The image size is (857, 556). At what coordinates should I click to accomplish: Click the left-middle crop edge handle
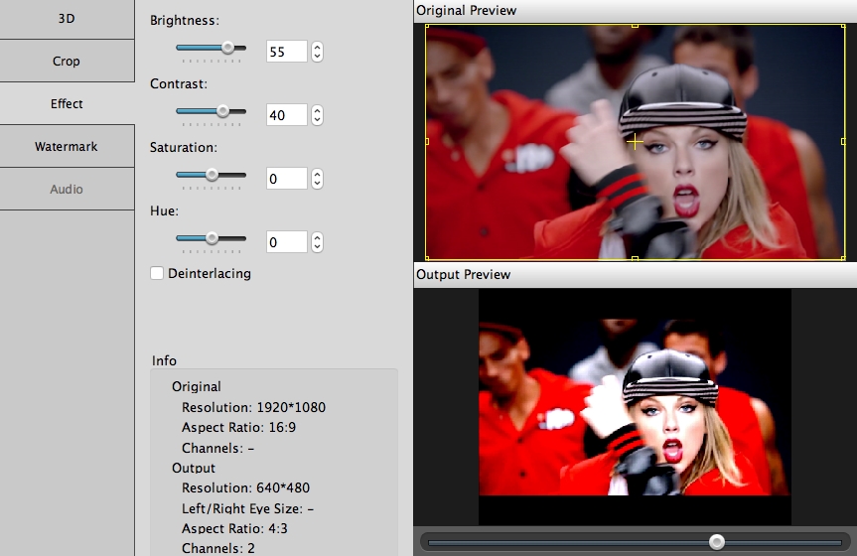point(427,142)
